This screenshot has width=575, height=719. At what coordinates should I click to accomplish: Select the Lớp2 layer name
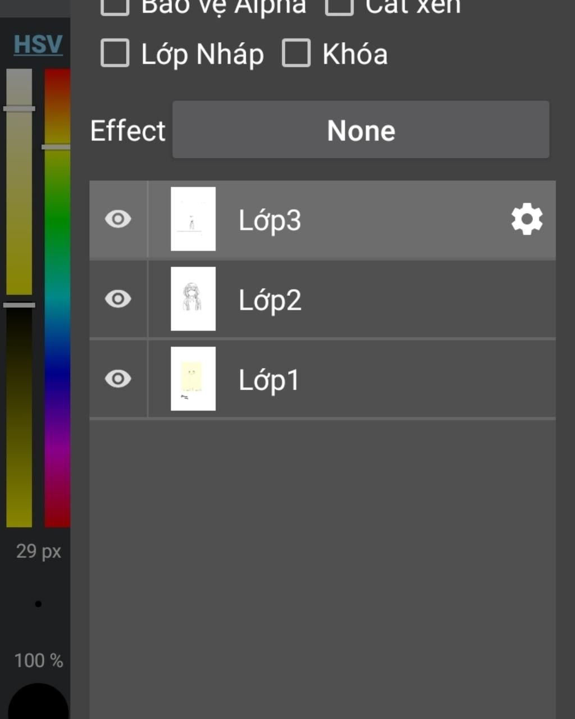[x=270, y=300]
